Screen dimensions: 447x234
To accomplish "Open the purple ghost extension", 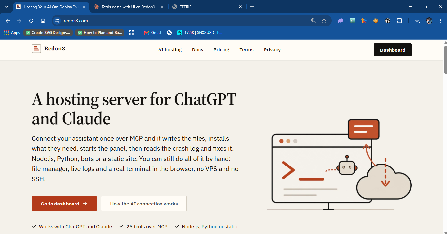I will click(341, 21).
